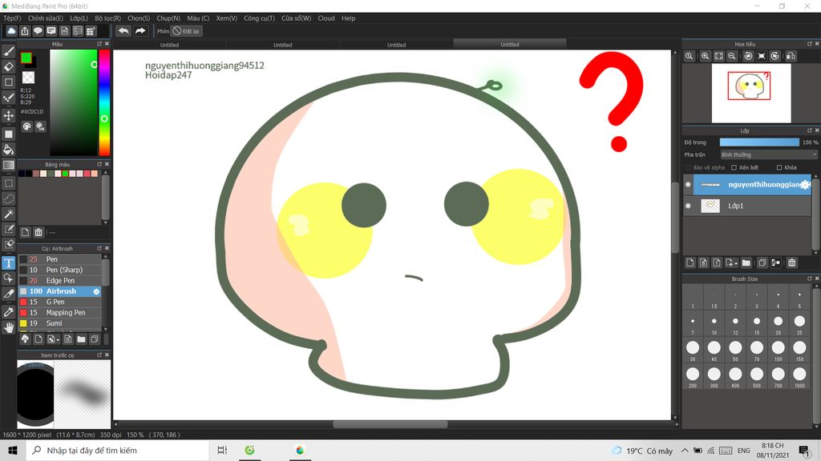The image size is (821, 461).
Task: Click the Đặt lại reset button
Action: [x=187, y=31]
